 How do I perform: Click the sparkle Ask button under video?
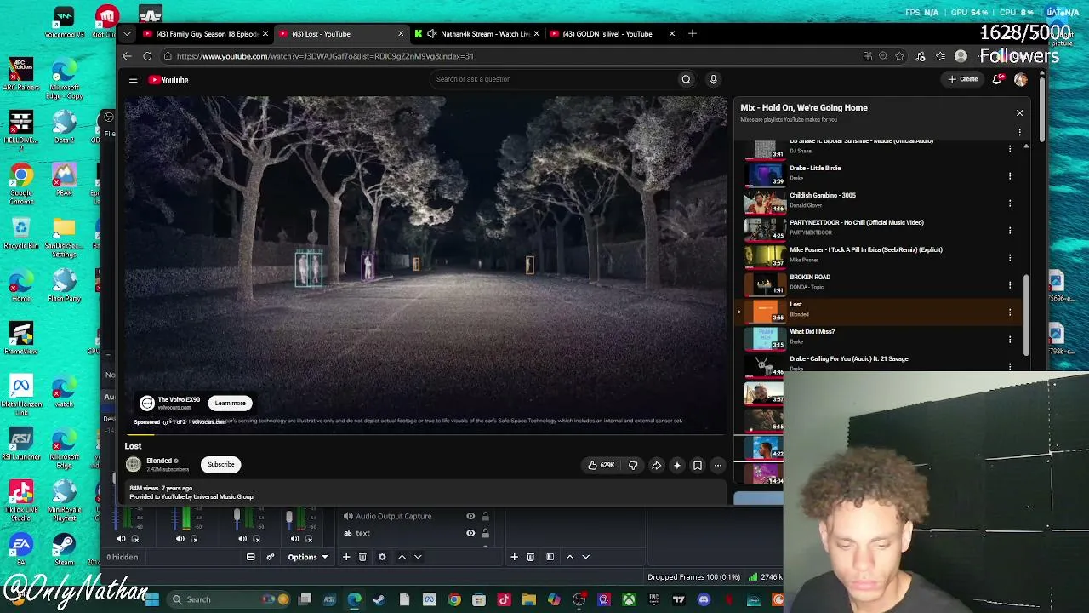676,465
